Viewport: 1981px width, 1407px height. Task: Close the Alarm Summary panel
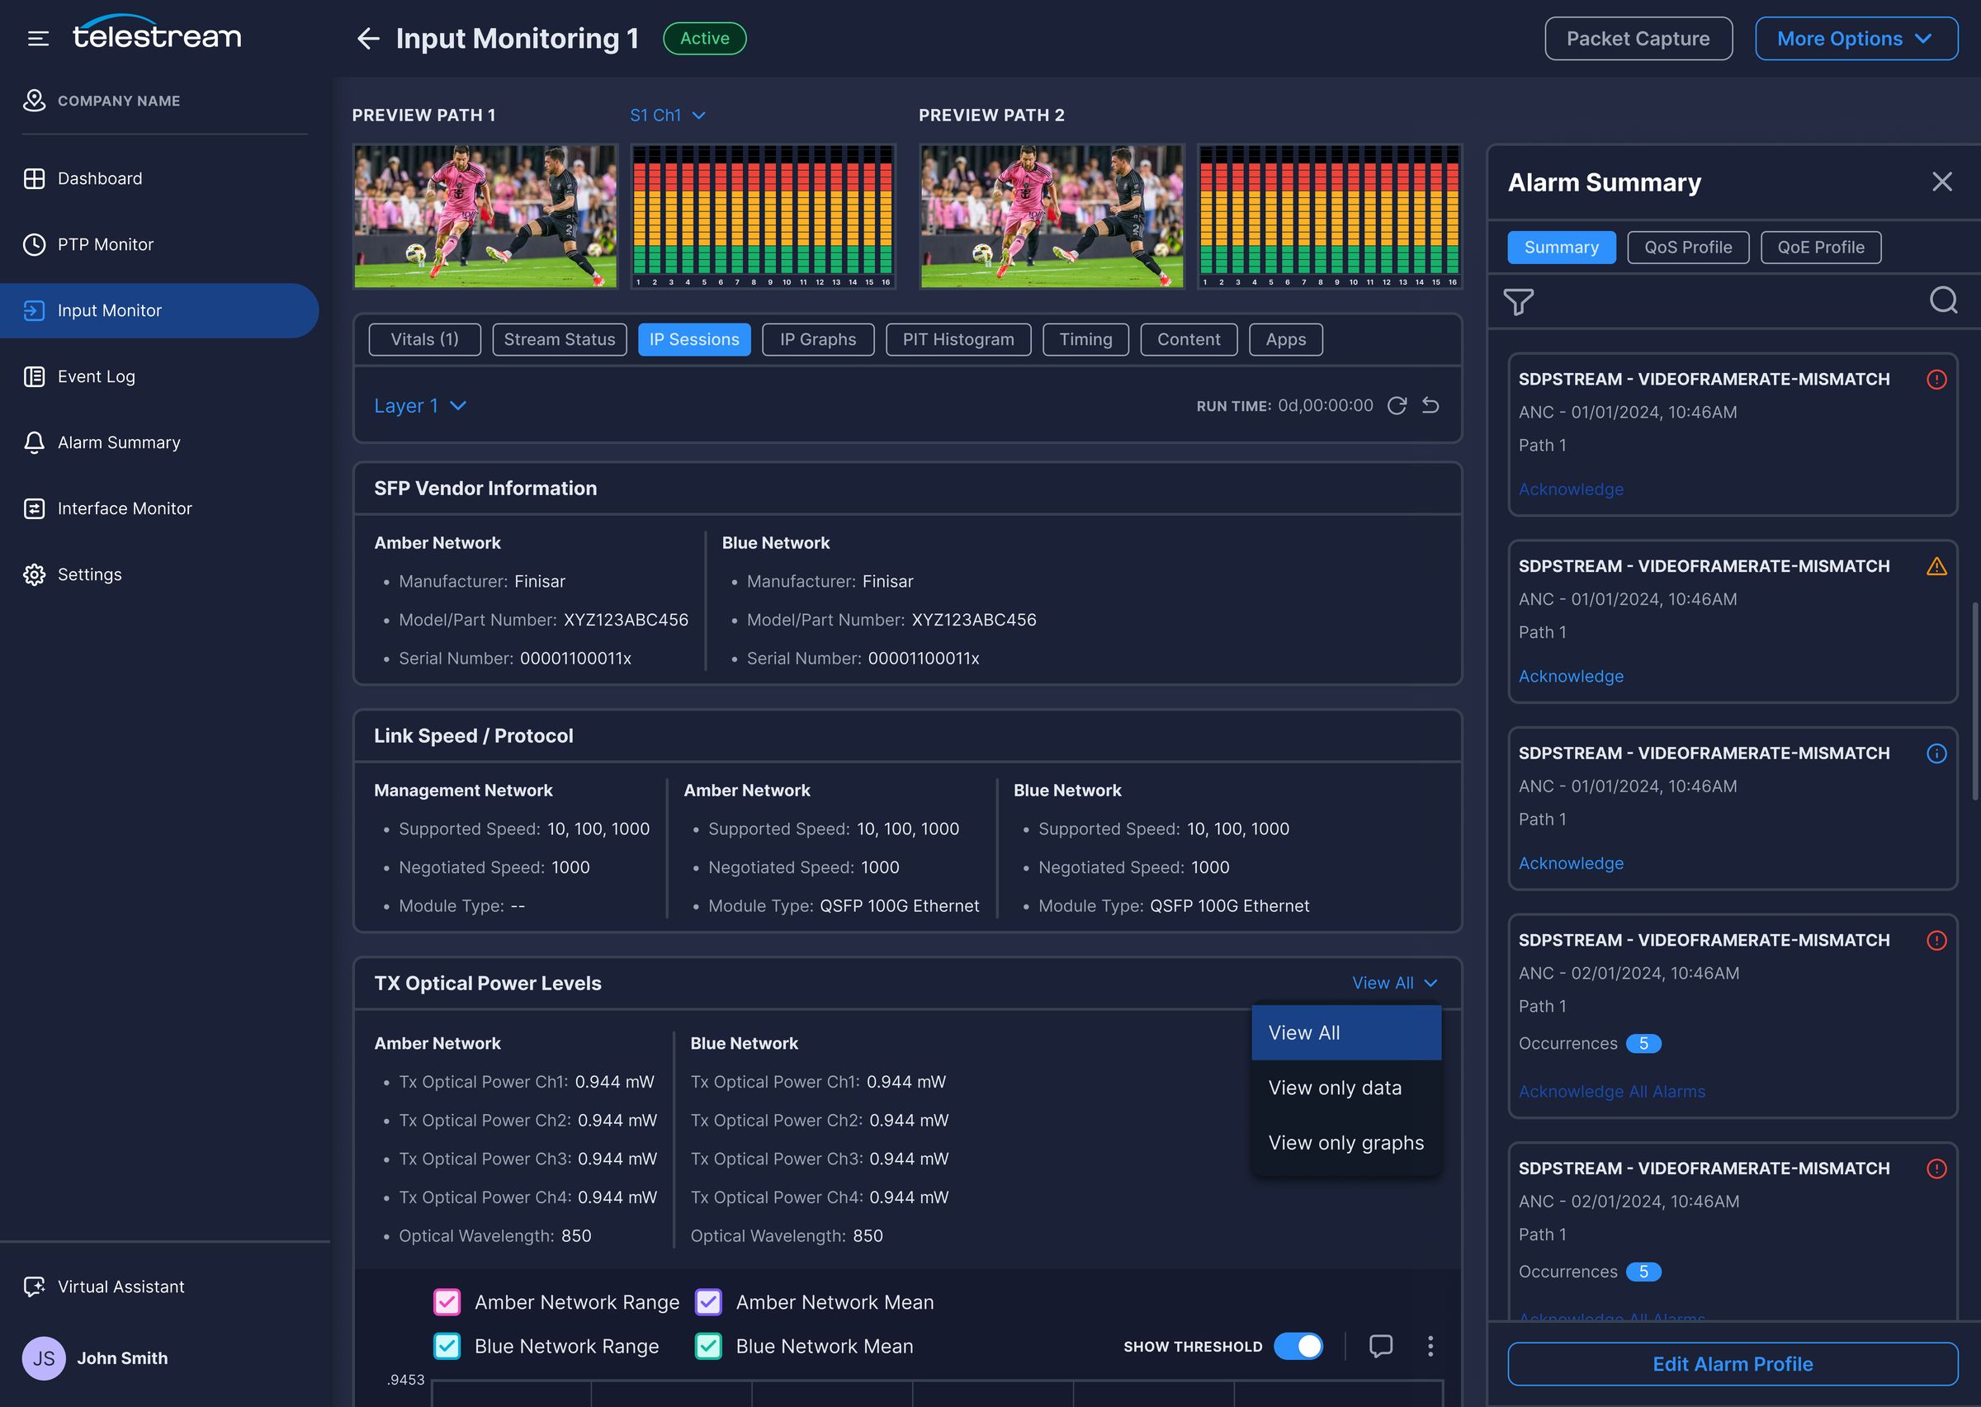point(1942,181)
